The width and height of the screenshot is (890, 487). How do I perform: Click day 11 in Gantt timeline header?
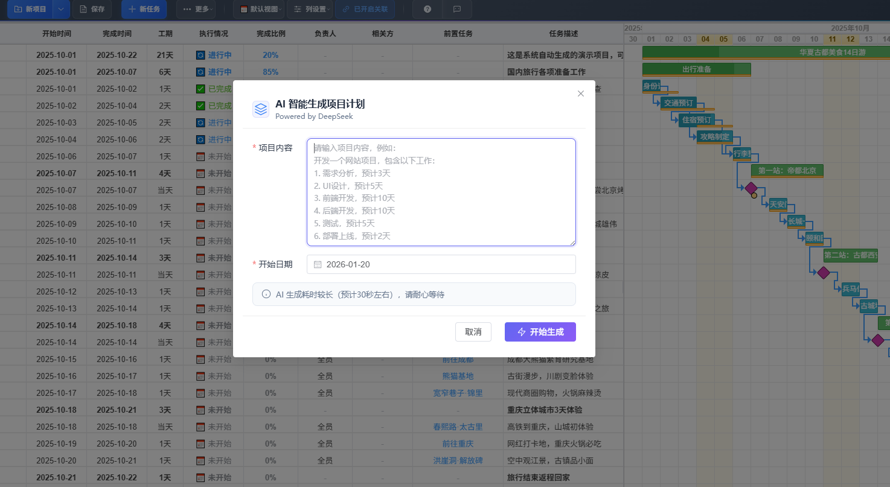[833, 39]
